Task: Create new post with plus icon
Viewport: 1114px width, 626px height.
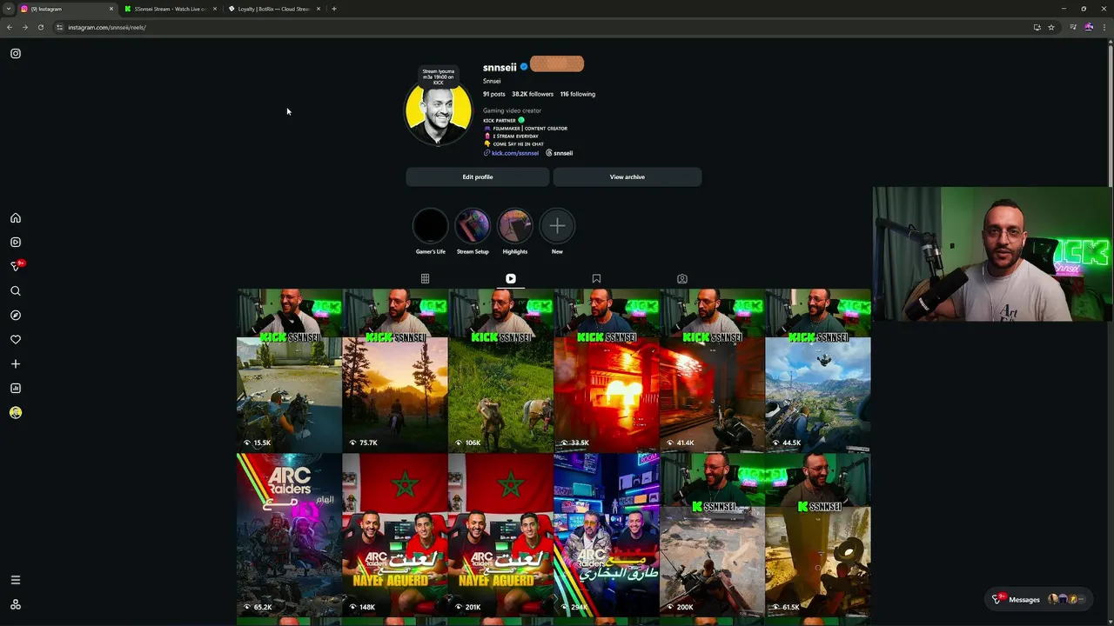Action: tap(16, 364)
